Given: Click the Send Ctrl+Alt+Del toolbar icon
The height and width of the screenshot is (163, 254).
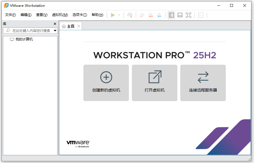Looking at the screenshot, I should [130, 15].
